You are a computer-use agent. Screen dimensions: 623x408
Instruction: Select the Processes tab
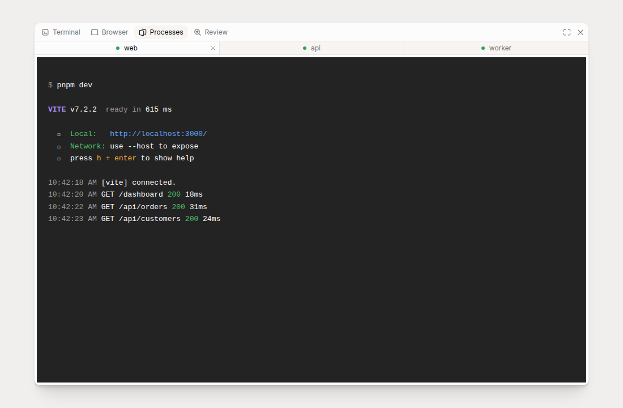[x=161, y=32]
